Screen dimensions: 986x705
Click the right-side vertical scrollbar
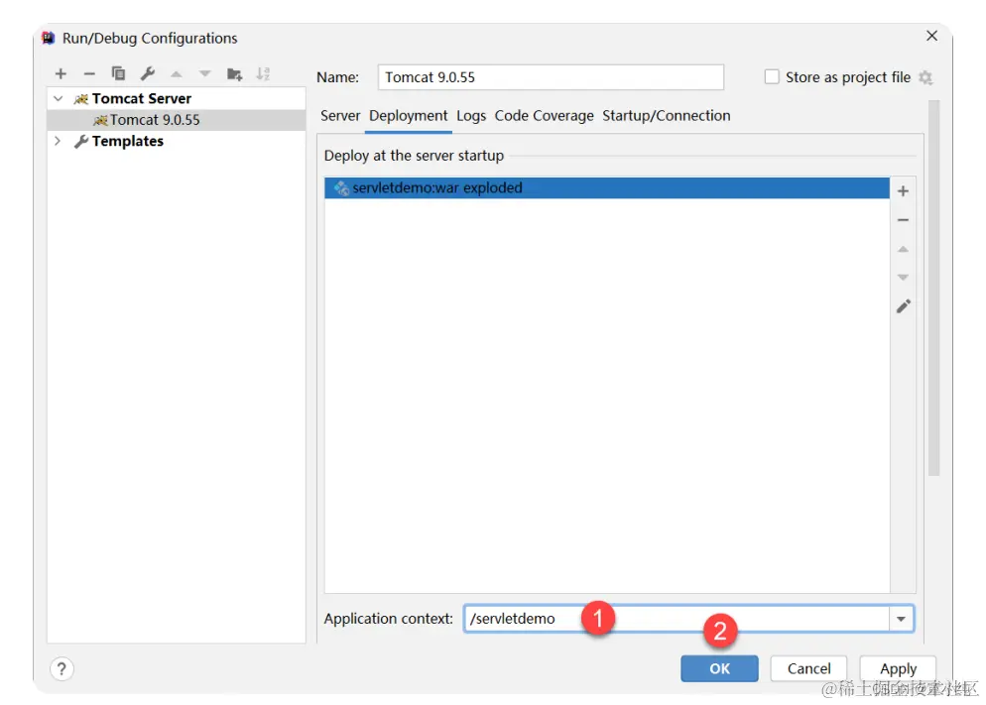tap(933, 288)
